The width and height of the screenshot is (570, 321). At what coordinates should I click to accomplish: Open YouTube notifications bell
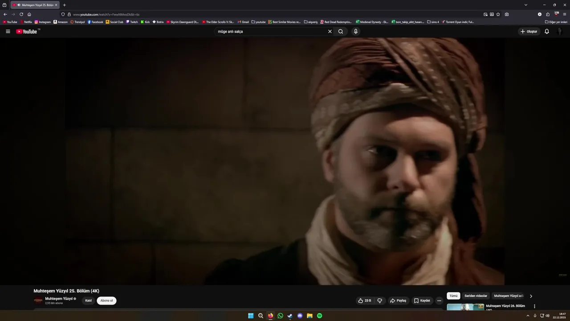[x=547, y=32]
